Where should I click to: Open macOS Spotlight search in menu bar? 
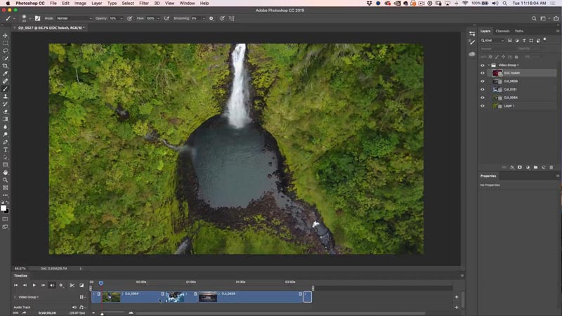504,4
